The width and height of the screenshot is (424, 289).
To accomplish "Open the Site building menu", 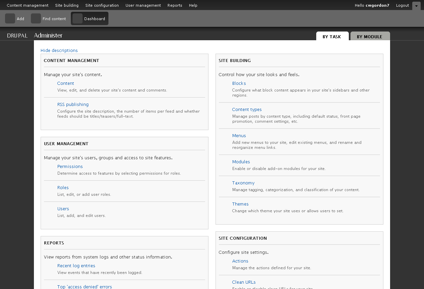I will tap(67, 5).
